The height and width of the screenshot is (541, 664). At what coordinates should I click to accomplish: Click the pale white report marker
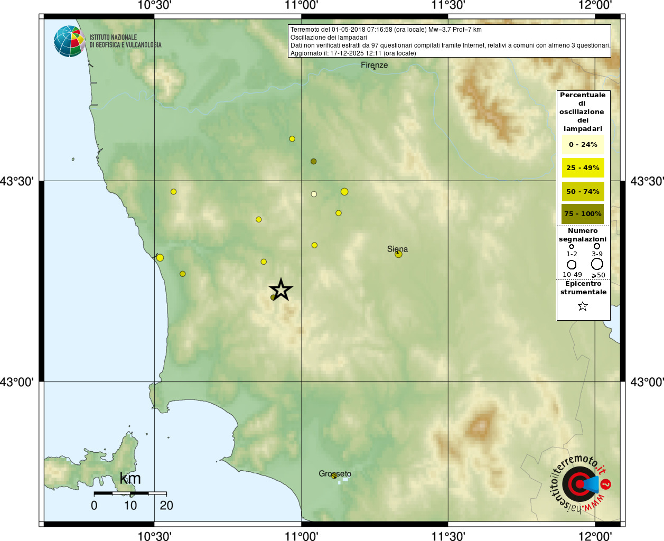click(x=314, y=194)
